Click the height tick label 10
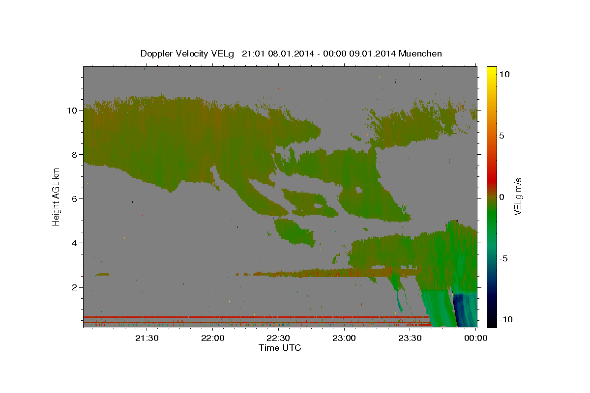 tap(72, 111)
